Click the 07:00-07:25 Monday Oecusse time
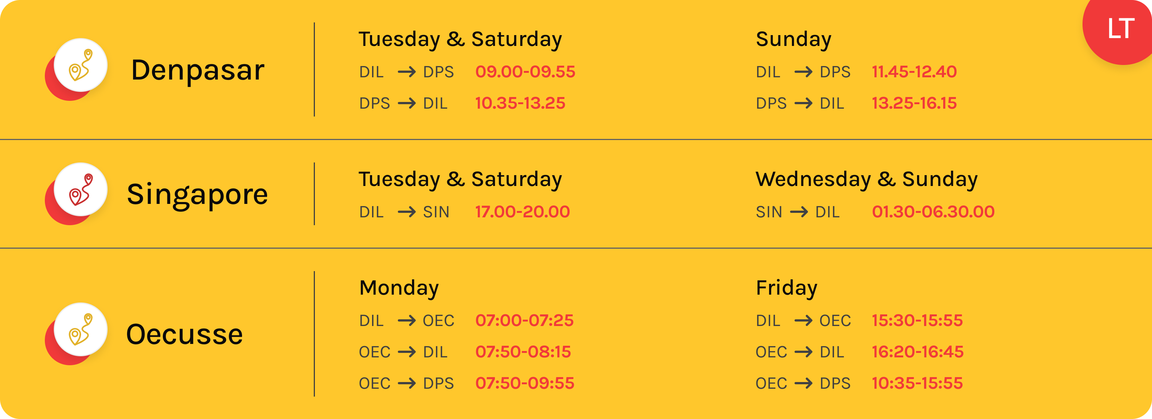This screenshot has width=1152, height=419. [524, 321]
